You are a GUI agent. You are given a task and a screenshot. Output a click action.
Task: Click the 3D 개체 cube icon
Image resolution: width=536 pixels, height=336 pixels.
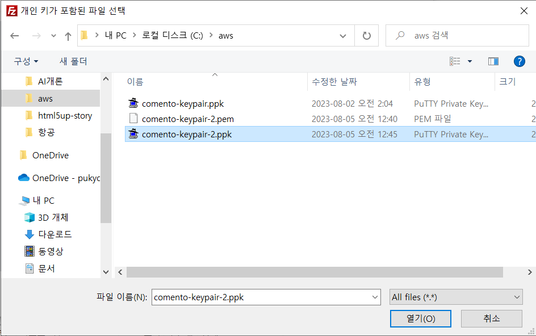[30, 217]
